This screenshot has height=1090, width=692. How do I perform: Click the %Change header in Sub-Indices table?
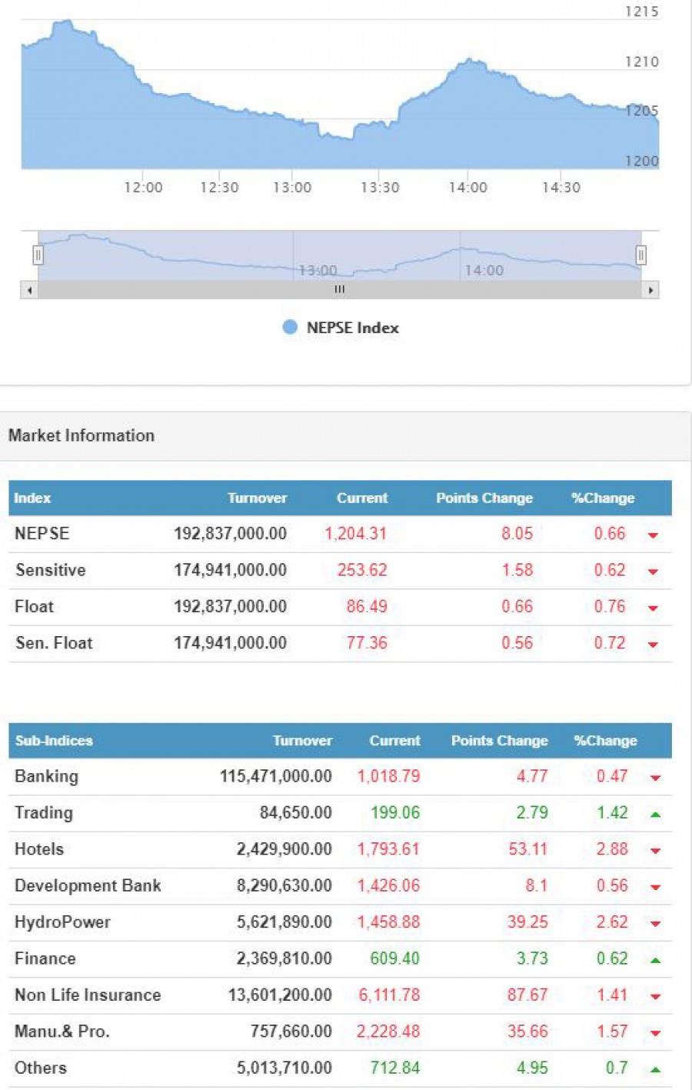(x=605, y=741)
